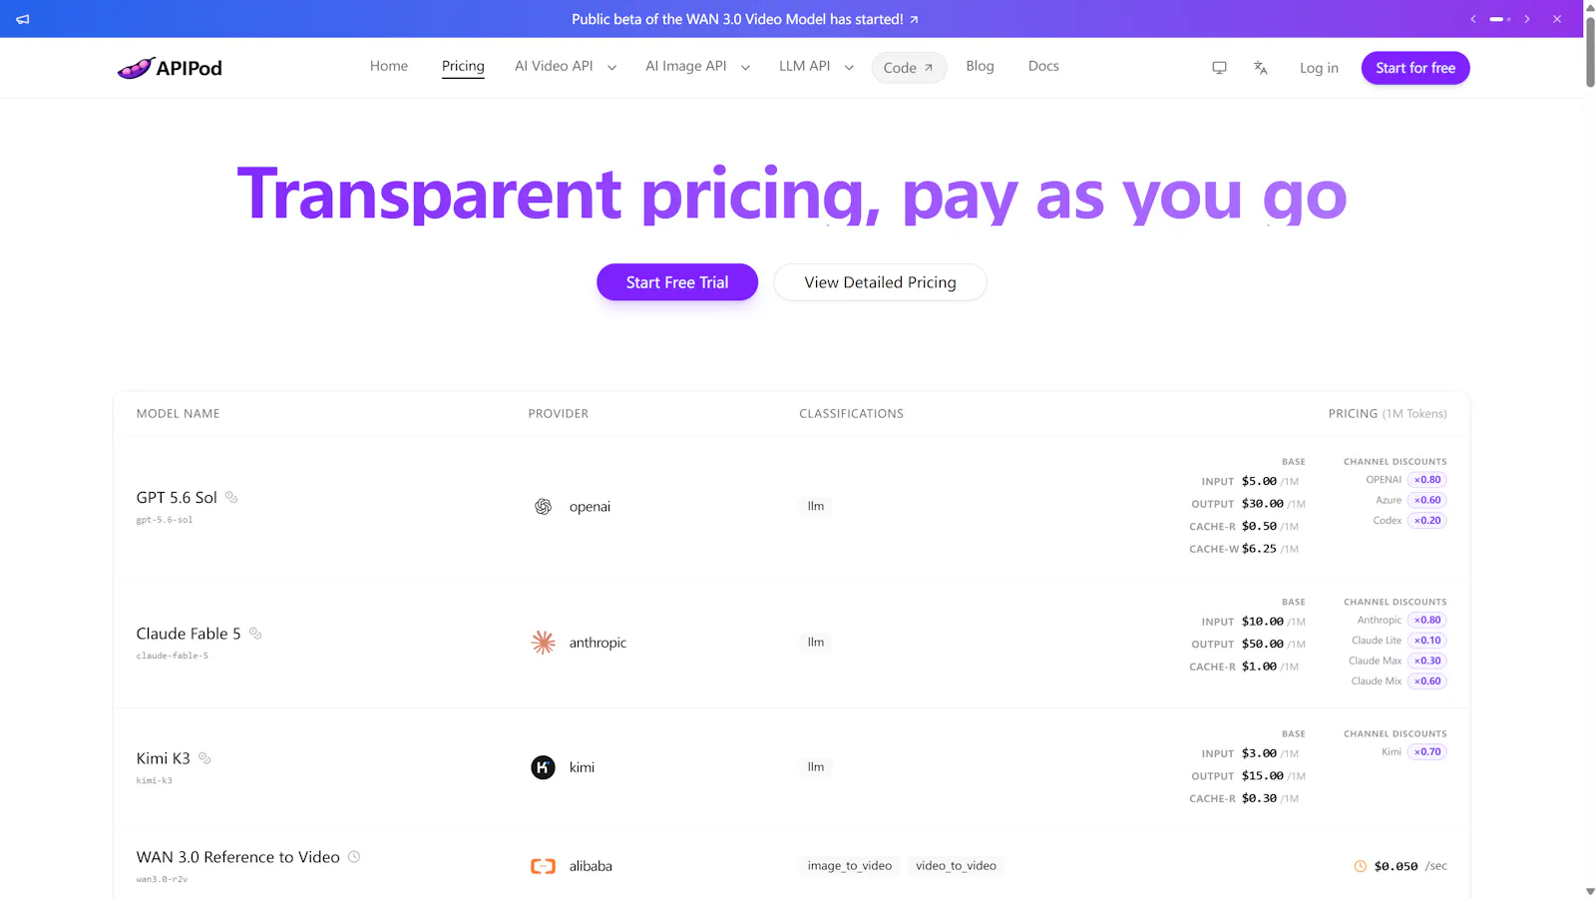Open the Docs page
Image resolution: width=1596 pixels, height=898 pixels.
[1043, 66]
